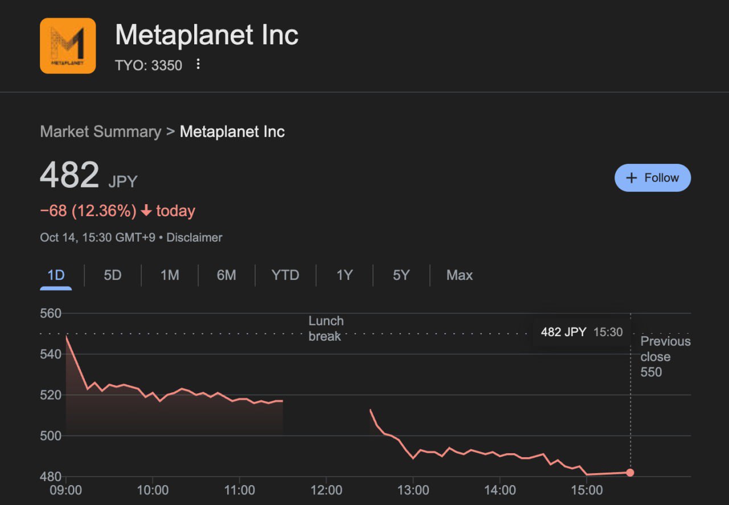
Task: Click the Metaplanet Inc breadcrumb text
Action: tap(232, 132)
